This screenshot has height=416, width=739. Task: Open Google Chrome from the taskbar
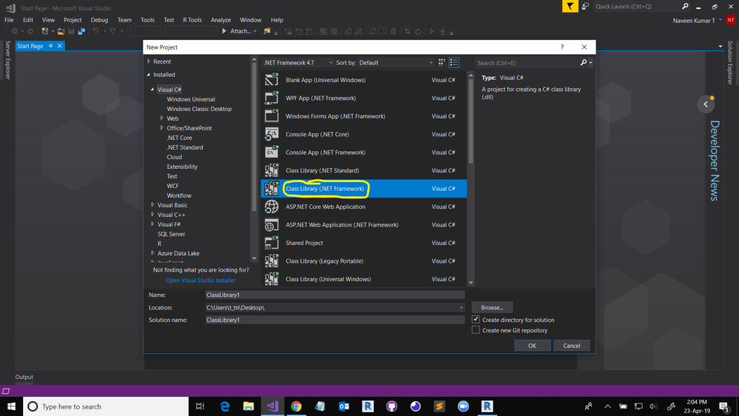(x=296, y=406)
